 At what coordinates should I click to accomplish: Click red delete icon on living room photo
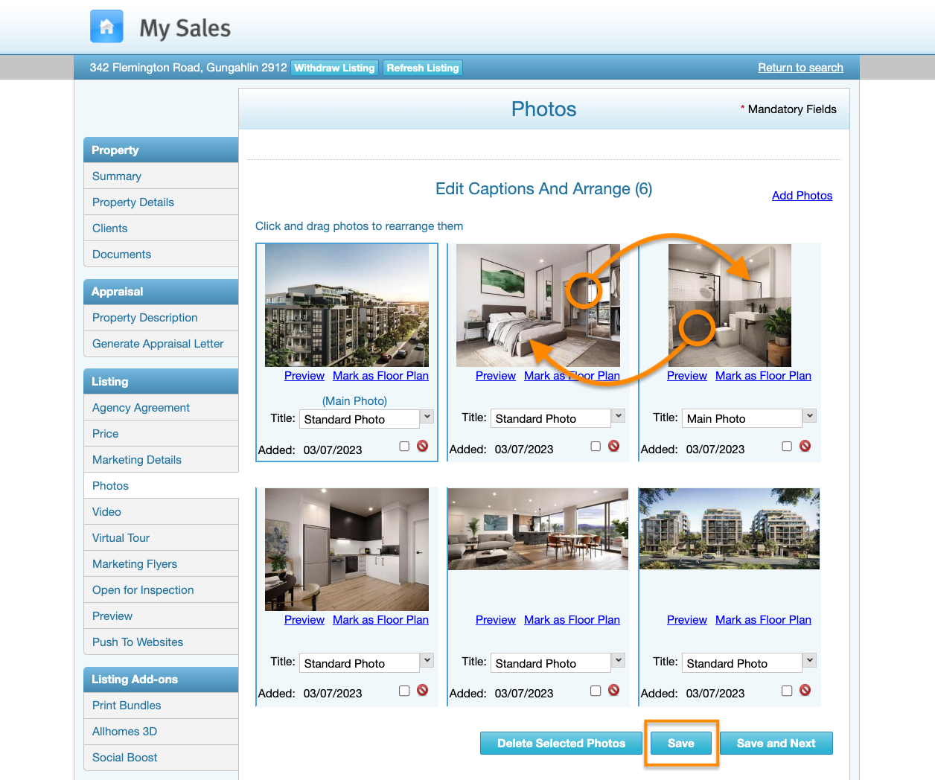(614, 690)
